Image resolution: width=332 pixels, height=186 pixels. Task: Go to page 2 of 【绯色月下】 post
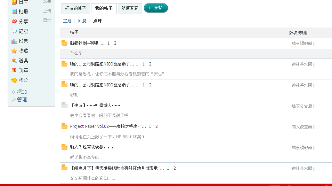[x=175, y=168]
